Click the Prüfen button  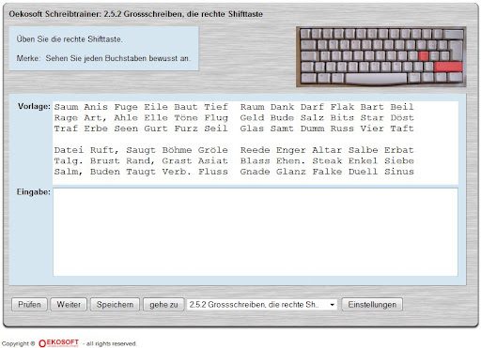[29, 304]
